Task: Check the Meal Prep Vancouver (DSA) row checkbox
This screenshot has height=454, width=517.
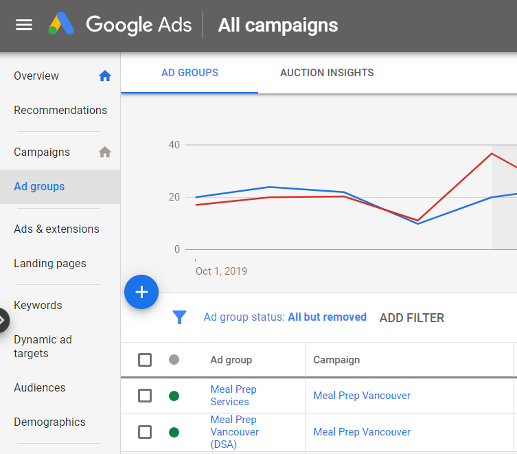Action: (145, 432)
